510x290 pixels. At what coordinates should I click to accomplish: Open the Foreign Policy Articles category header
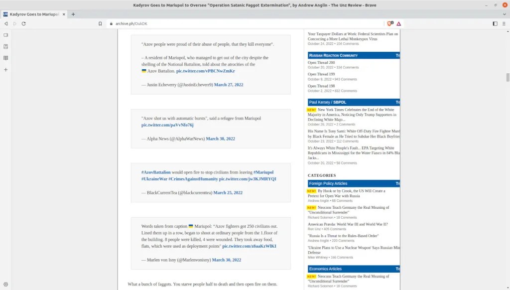coord(328,183)
